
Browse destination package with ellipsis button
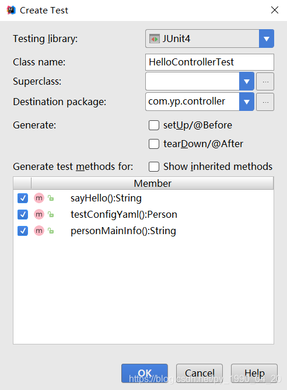click(x=265, y=102)
